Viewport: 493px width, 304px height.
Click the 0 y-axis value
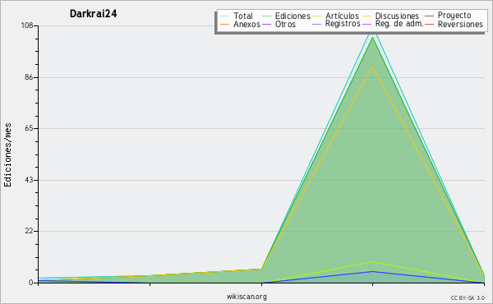tap(31, 283)
